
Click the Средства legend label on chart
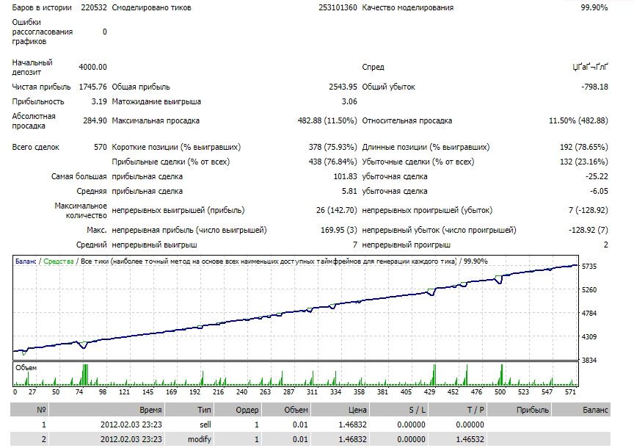58,261
